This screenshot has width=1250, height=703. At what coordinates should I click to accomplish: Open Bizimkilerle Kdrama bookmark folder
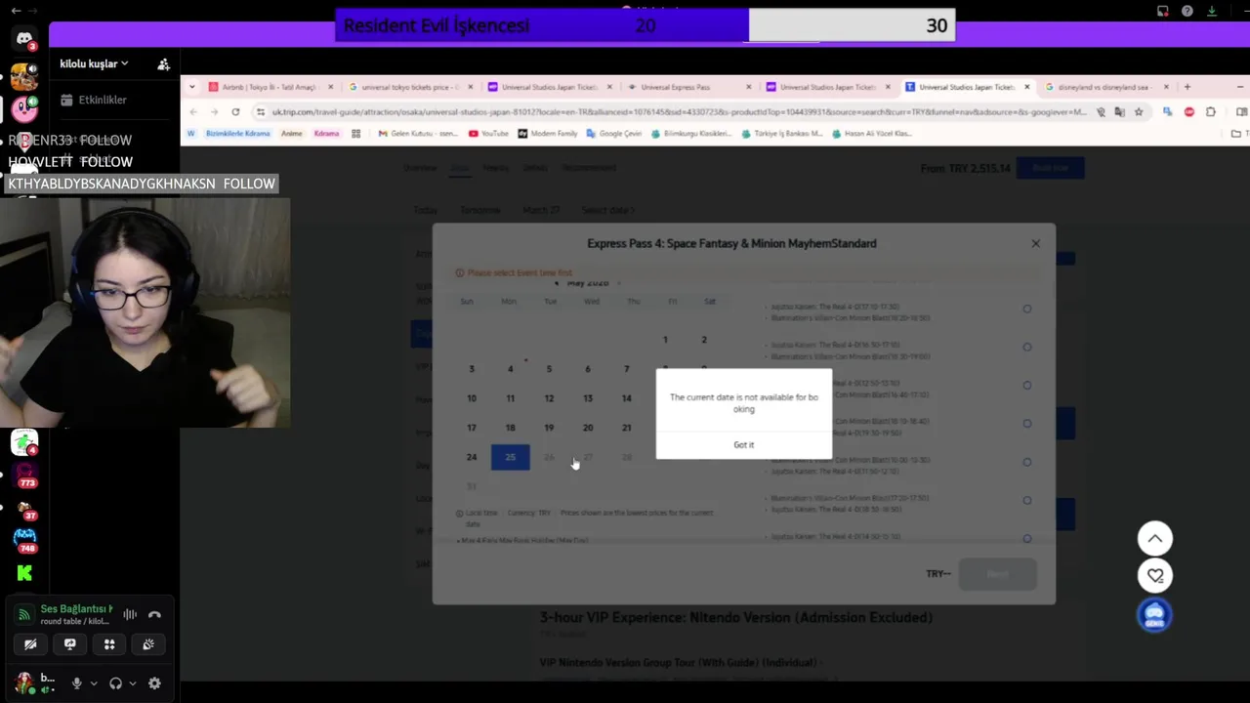(x=237, y=134)
